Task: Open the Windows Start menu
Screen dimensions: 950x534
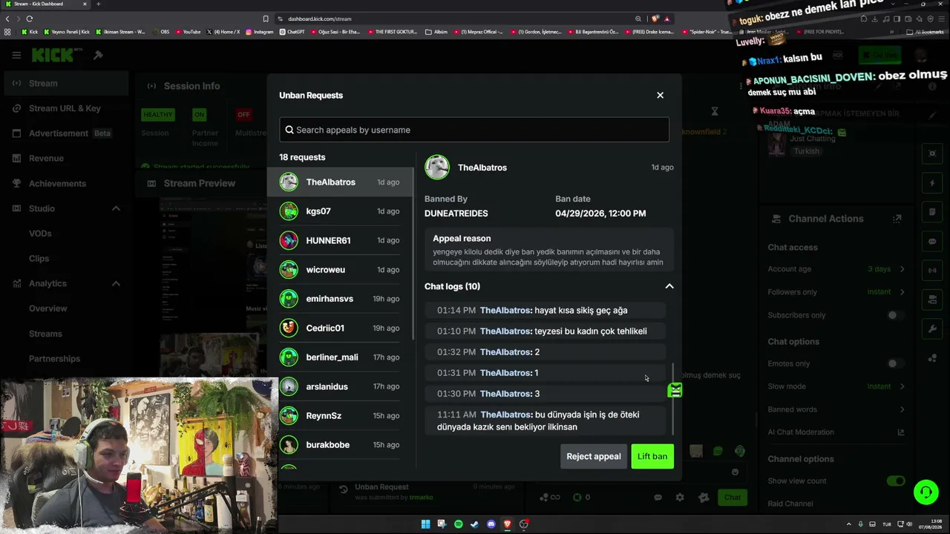Action: (x=425, y=524)
